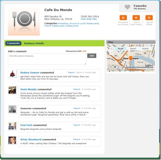Click the bing logo on the map
The height and width of the screenshot is (160, 161).
click(x=114, y=67)
